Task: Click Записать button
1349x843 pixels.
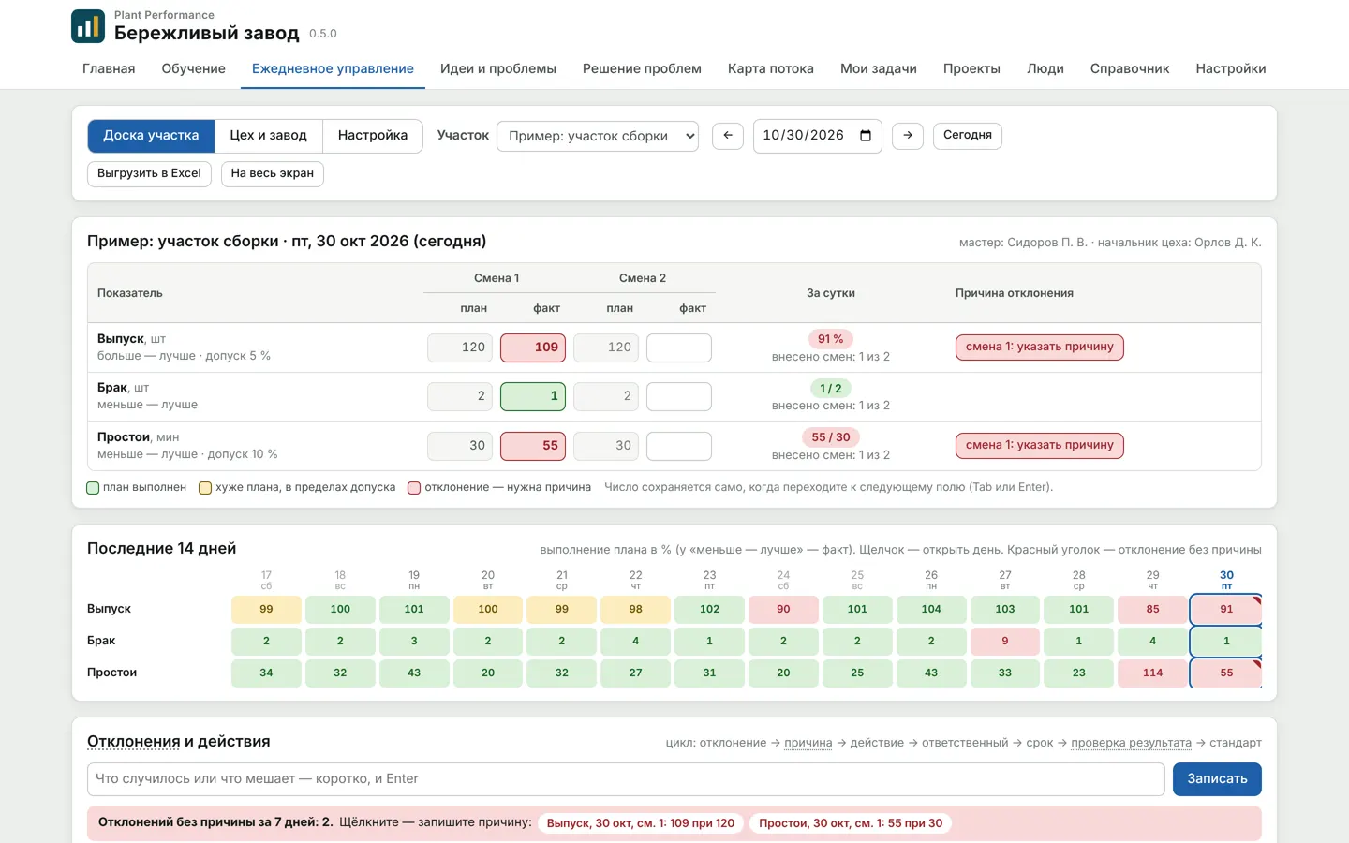Action: coord(1217,779)
